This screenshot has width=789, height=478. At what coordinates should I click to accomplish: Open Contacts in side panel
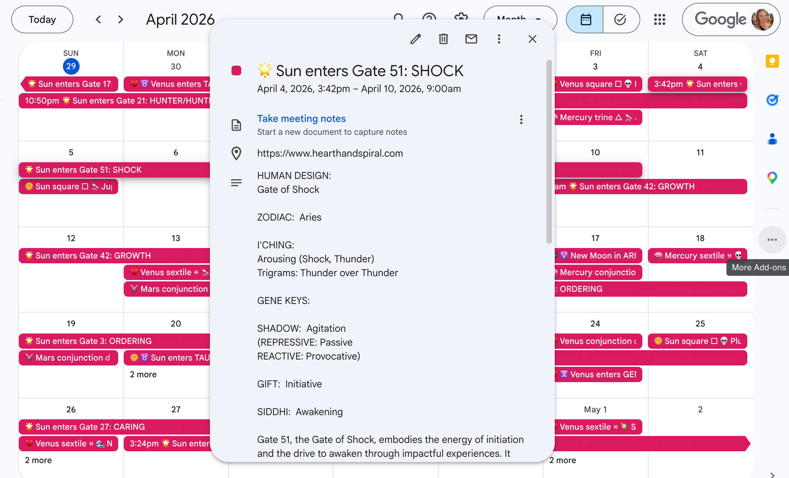772,139
